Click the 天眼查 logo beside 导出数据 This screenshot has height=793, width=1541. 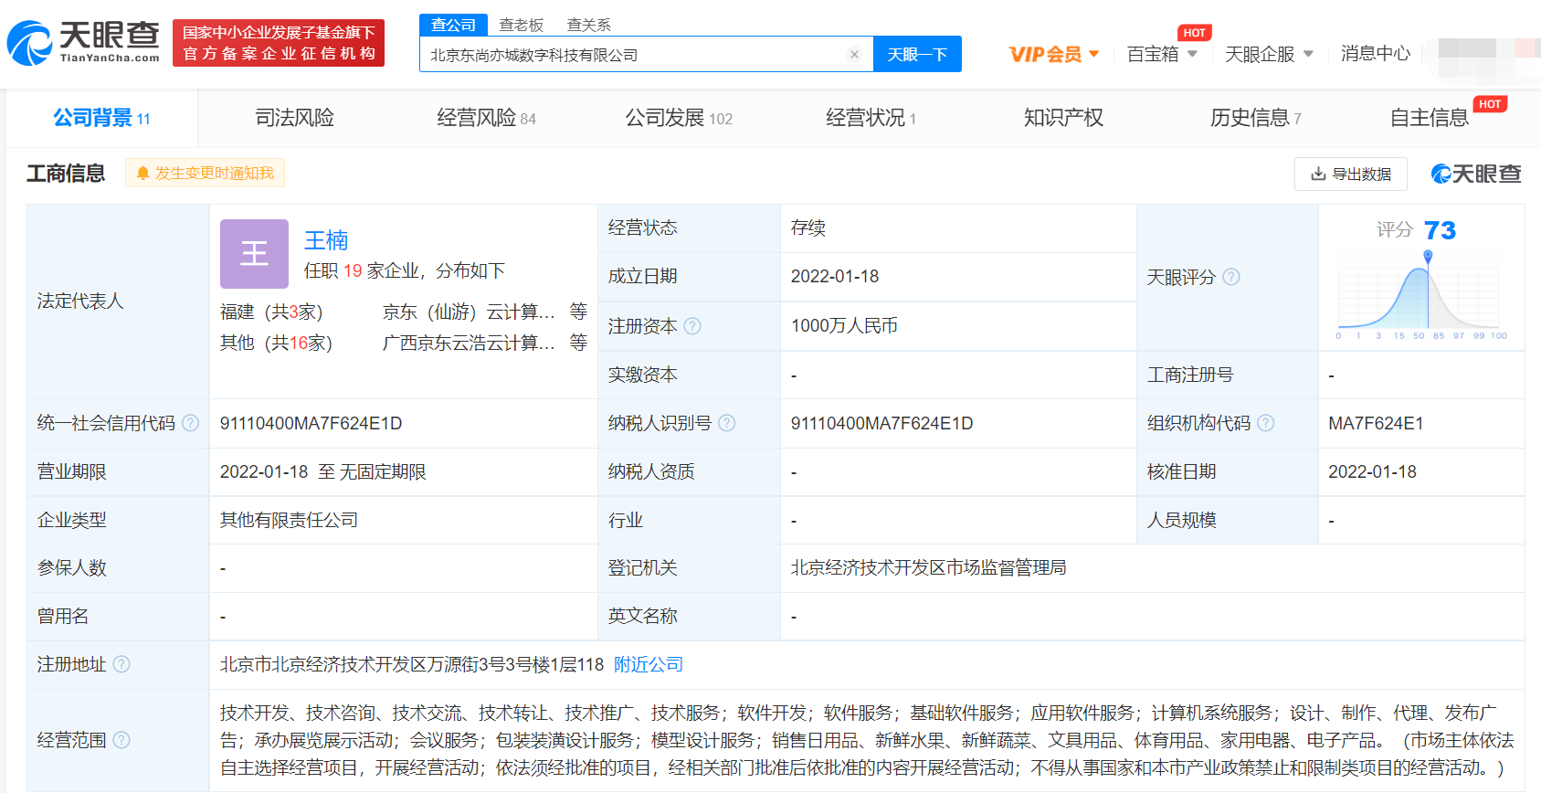click(1475, 174)
